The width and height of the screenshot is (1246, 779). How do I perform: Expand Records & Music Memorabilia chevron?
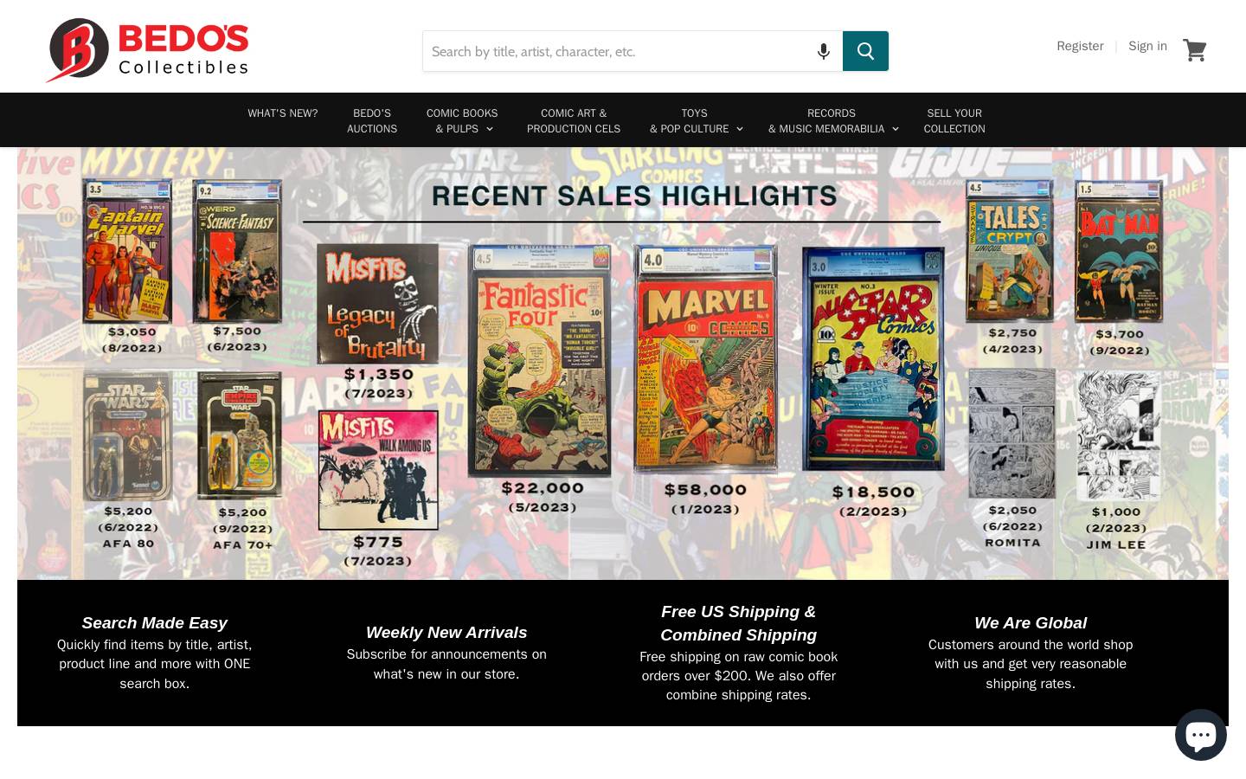(x=896, y=129)
